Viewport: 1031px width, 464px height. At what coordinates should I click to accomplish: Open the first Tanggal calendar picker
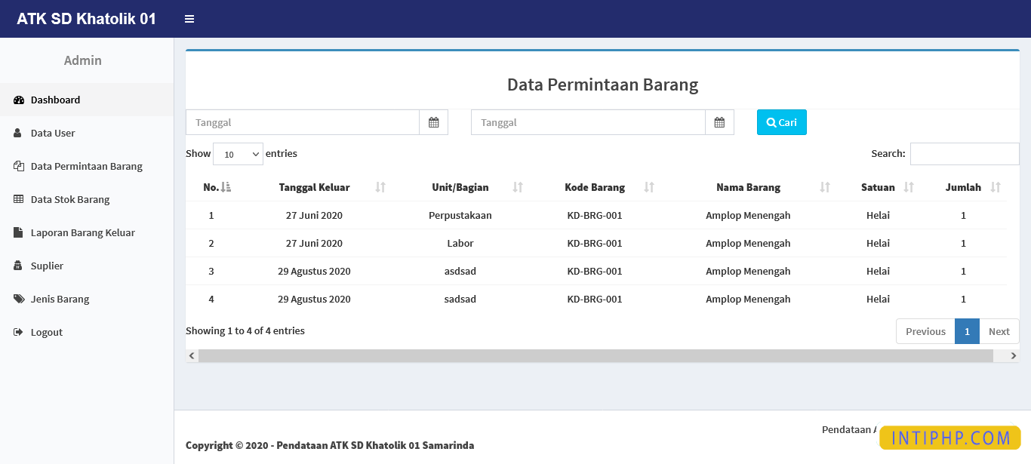(433, 121)
